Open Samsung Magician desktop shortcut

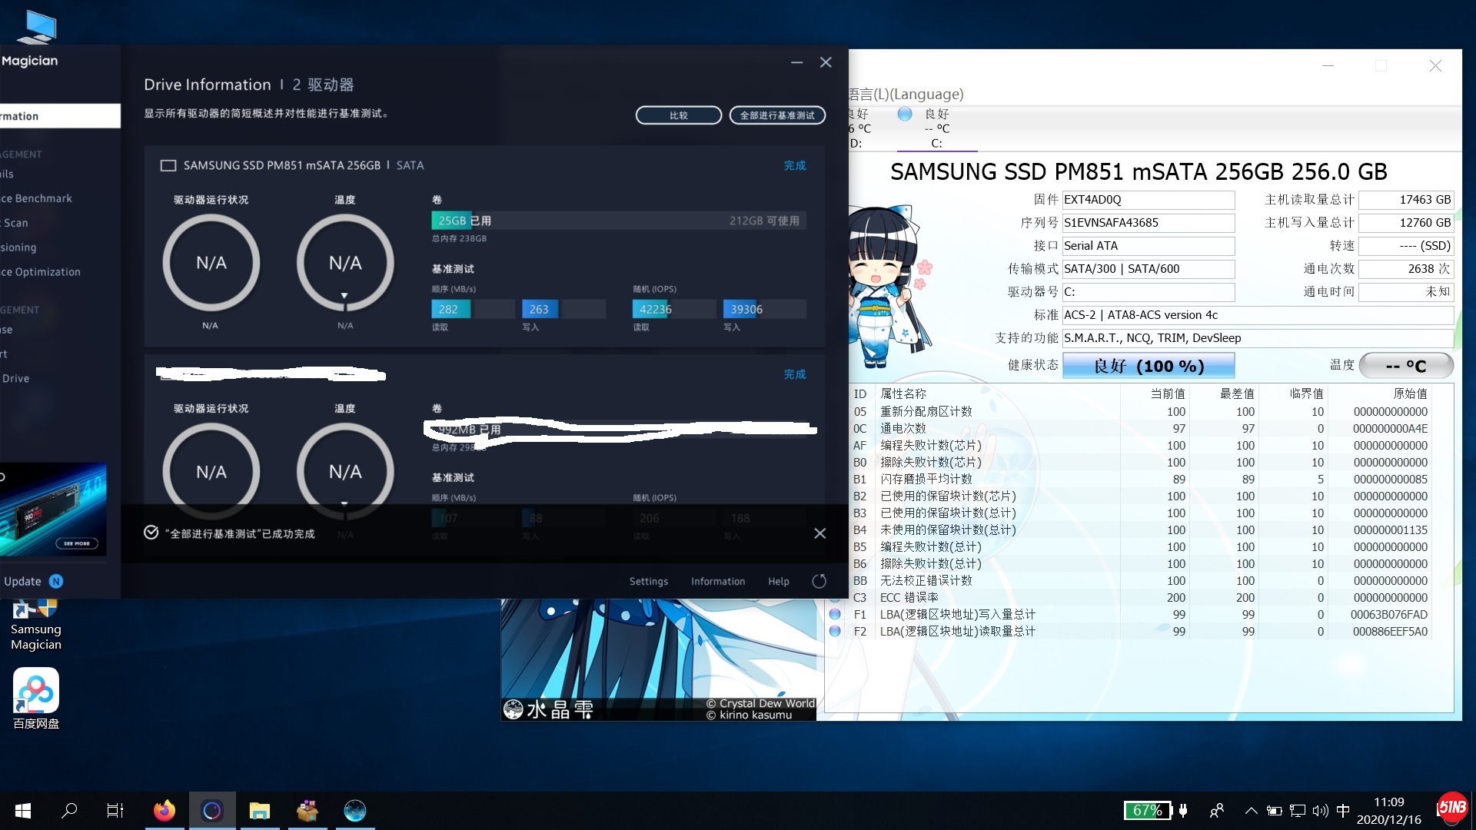35,625
